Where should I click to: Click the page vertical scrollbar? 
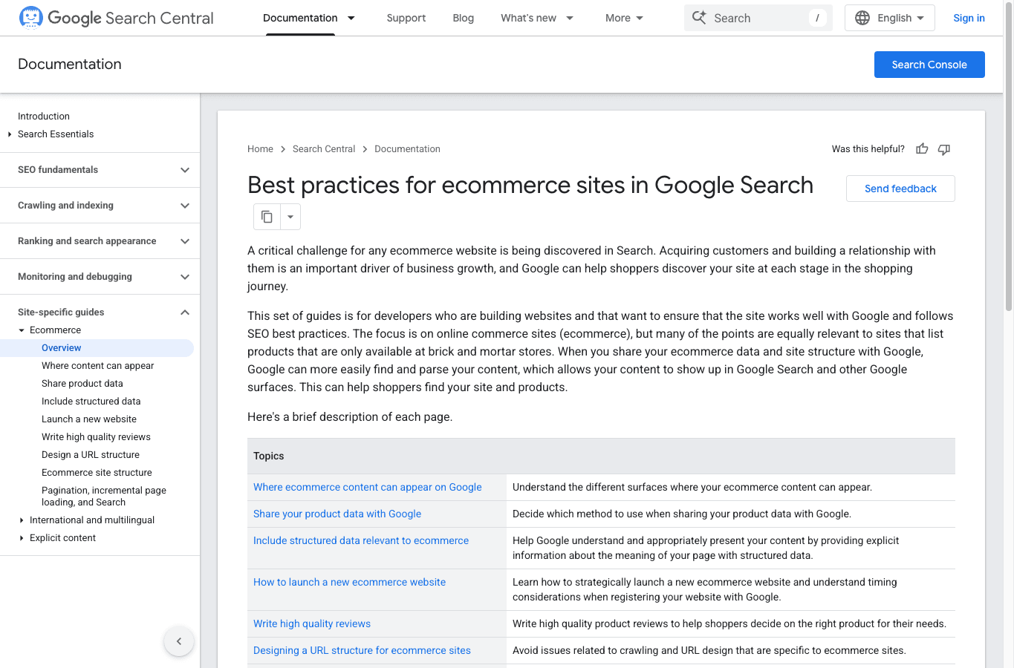tap(1008, 156)
